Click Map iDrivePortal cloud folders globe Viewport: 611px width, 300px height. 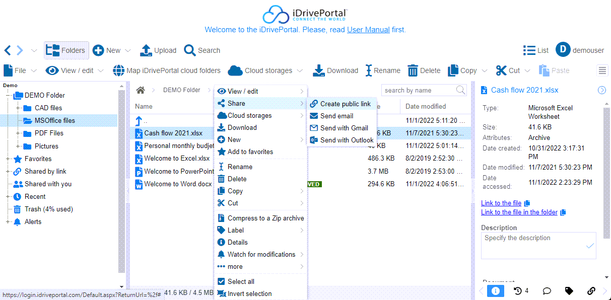click(118, 70)
